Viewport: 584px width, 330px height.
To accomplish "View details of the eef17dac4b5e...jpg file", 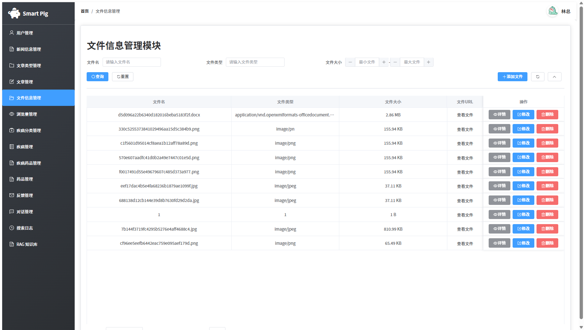I will pos(499,186).
